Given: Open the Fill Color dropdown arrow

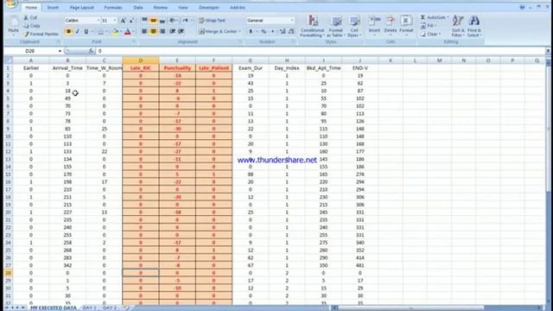Looking at the screenshot, I should 120,32.
